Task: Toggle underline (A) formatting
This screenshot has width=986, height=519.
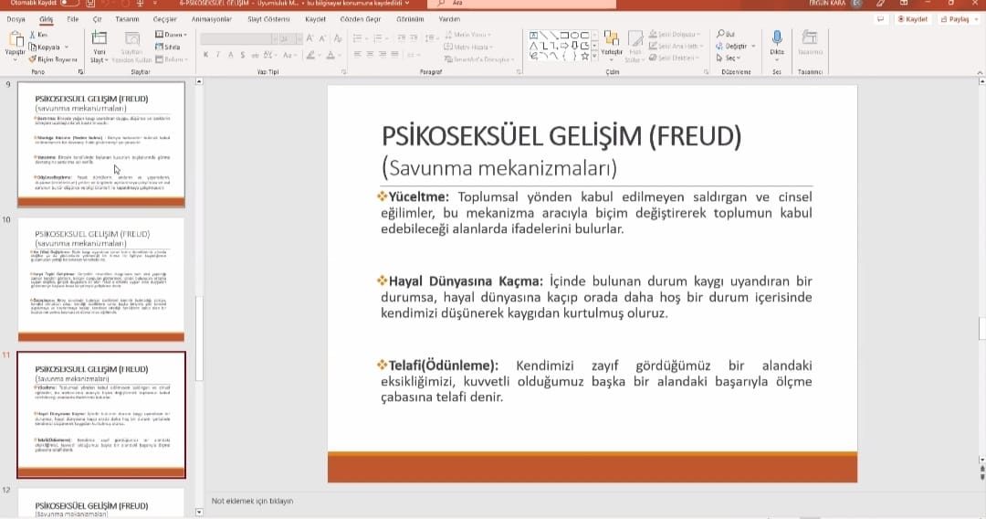Action: 231,56
